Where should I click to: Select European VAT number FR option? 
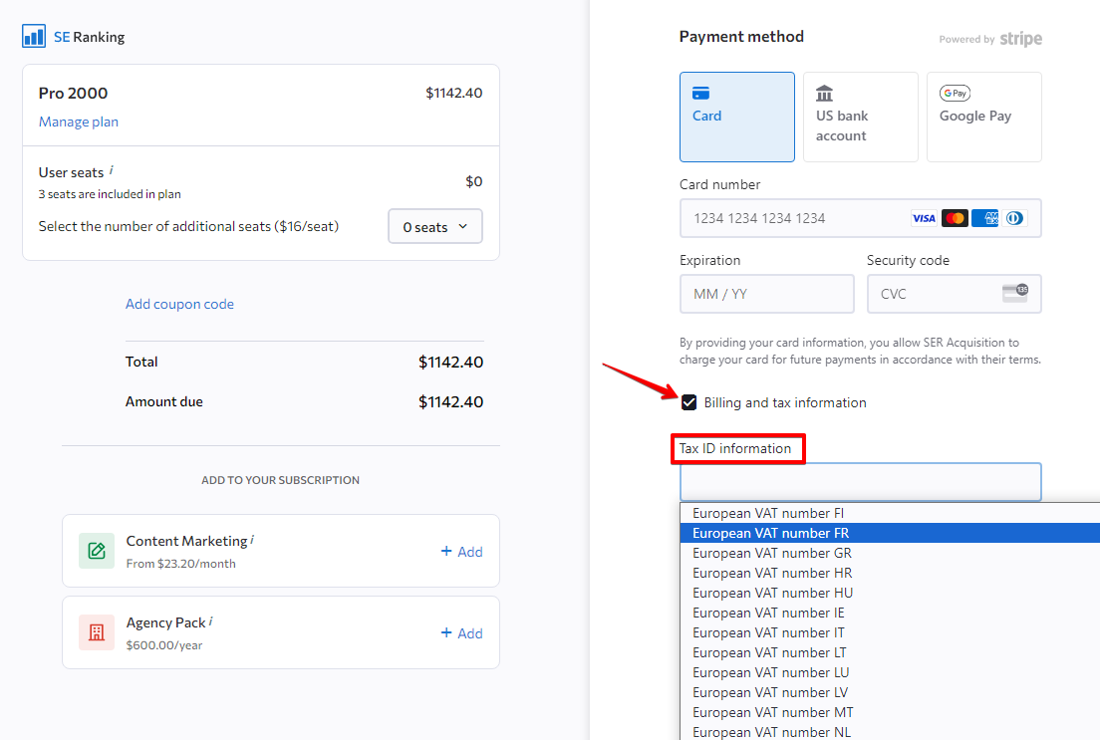coord(771,533)
